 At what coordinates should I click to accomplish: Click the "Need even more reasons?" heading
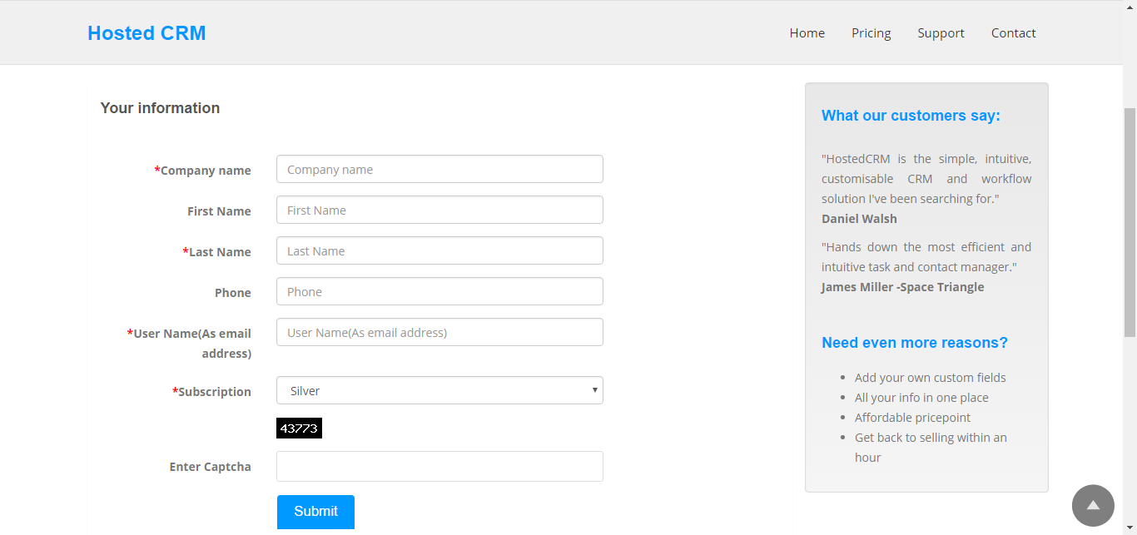point(914,343)
